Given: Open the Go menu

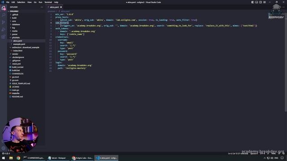Looking at the screenshot, I should (x=35, y=2).
